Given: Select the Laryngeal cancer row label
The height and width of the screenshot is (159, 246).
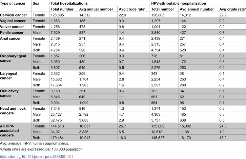Looking at the screenshot, I should [9, 76].
